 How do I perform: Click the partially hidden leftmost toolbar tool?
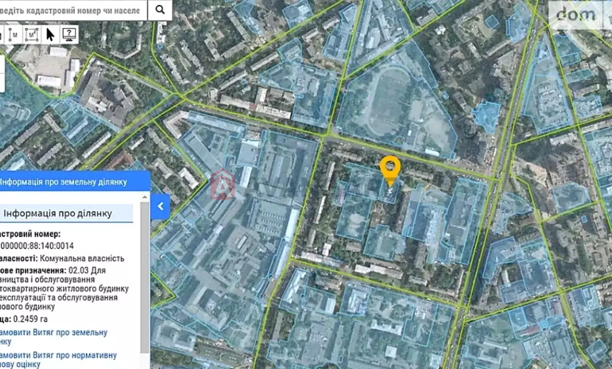click(x=1, y=35)
